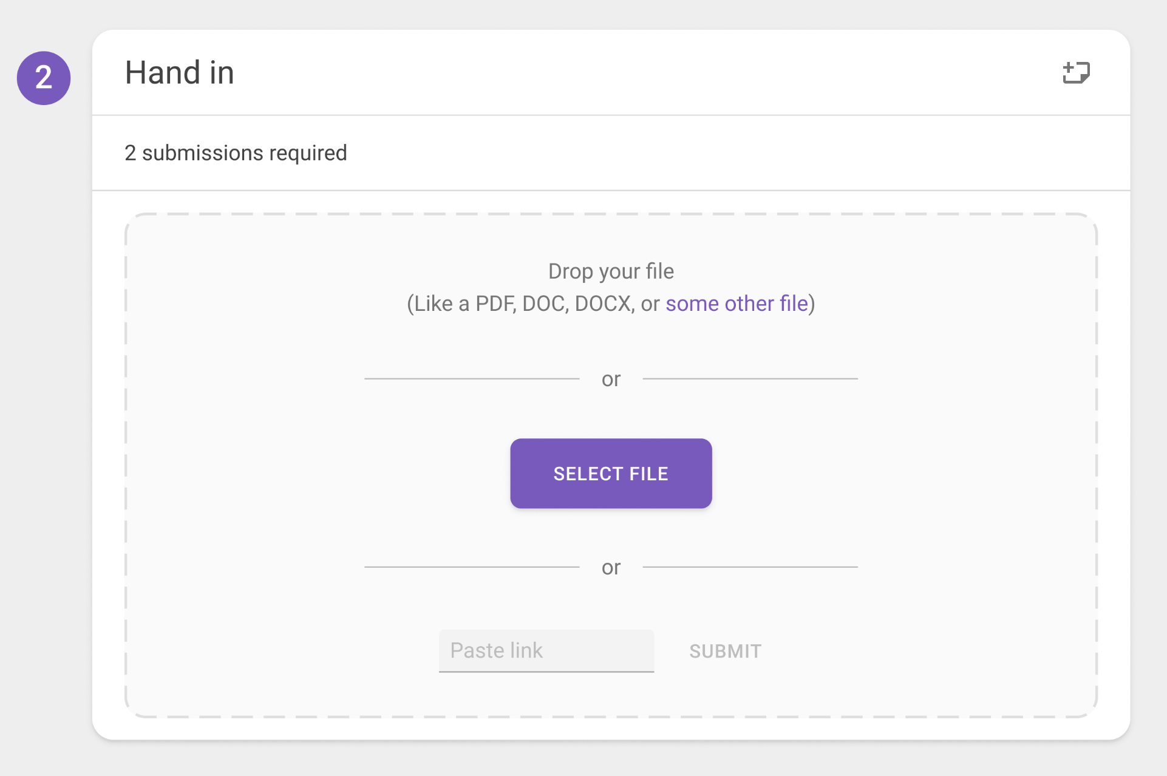
Task: Click the purple step 2 circle badge
Action: click(x=44, y=78)
